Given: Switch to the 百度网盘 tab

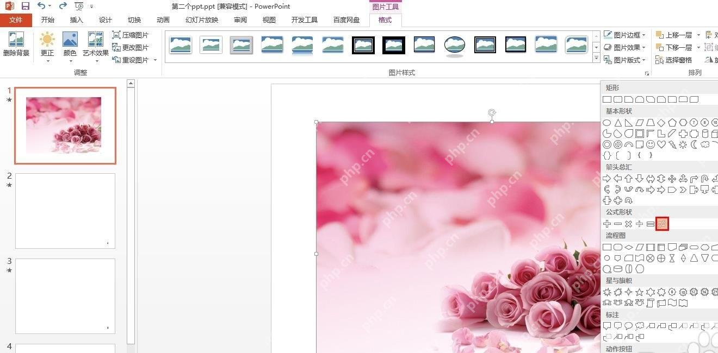Looking at the screenshot, I should point(346,20).
